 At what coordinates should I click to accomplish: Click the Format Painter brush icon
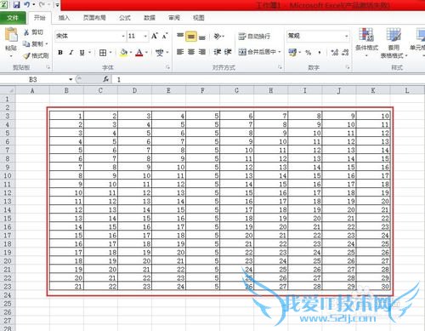point(26,56)
